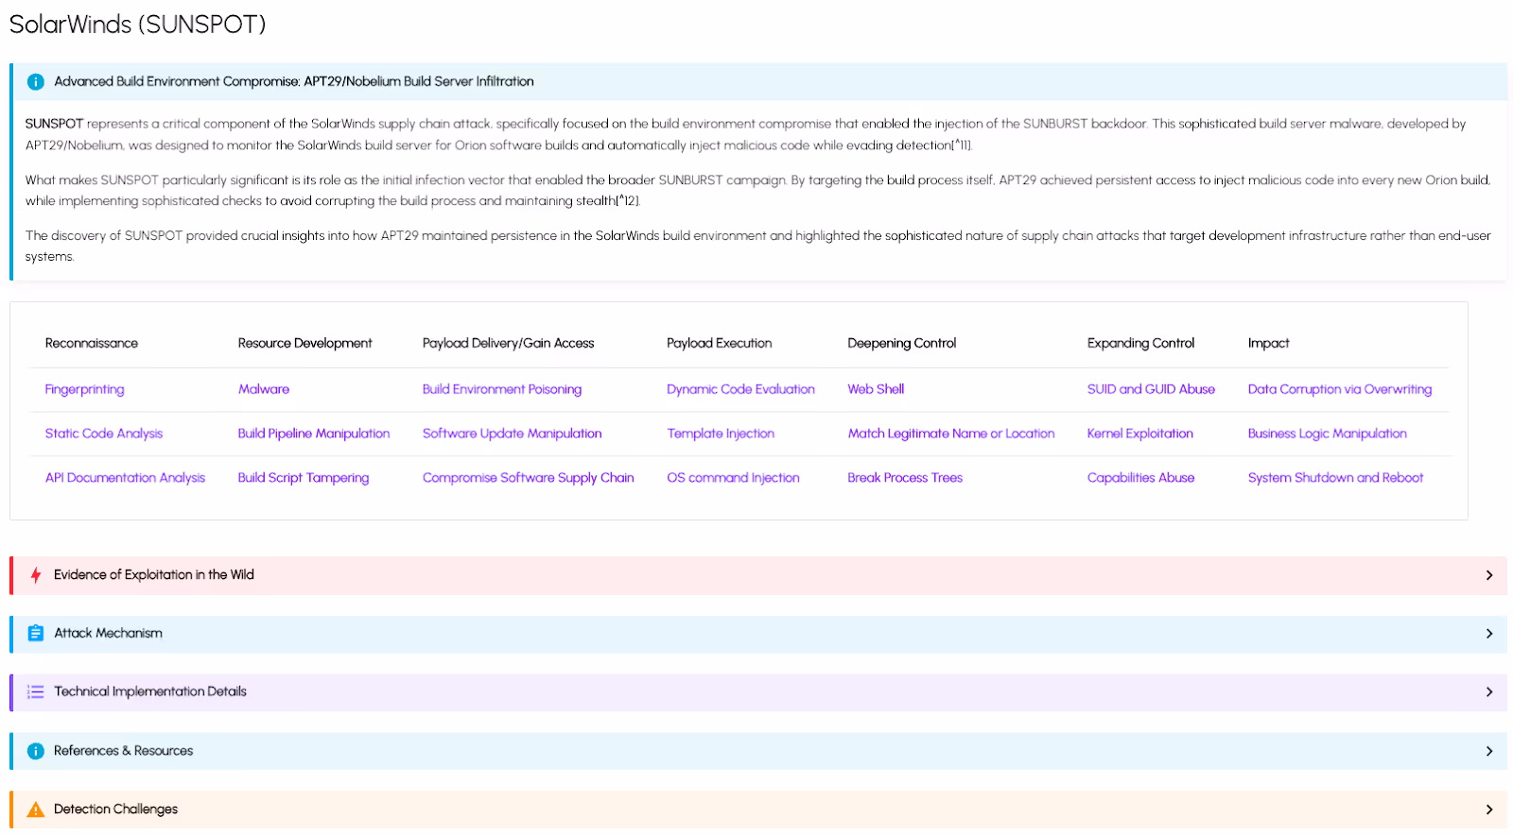Click the Advanced Build Environment Compromise heading text

[x=294, y=82]
